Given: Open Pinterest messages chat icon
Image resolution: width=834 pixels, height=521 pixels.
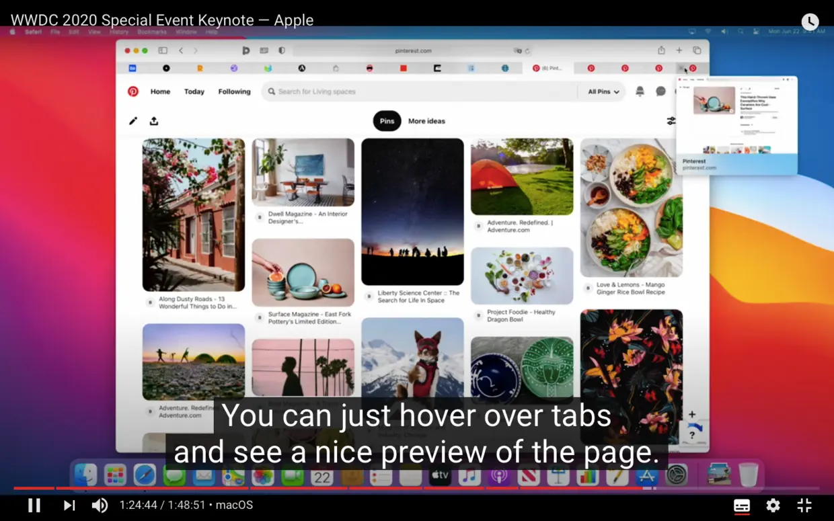Looking at the screenshot, I should tap(660, 91).
